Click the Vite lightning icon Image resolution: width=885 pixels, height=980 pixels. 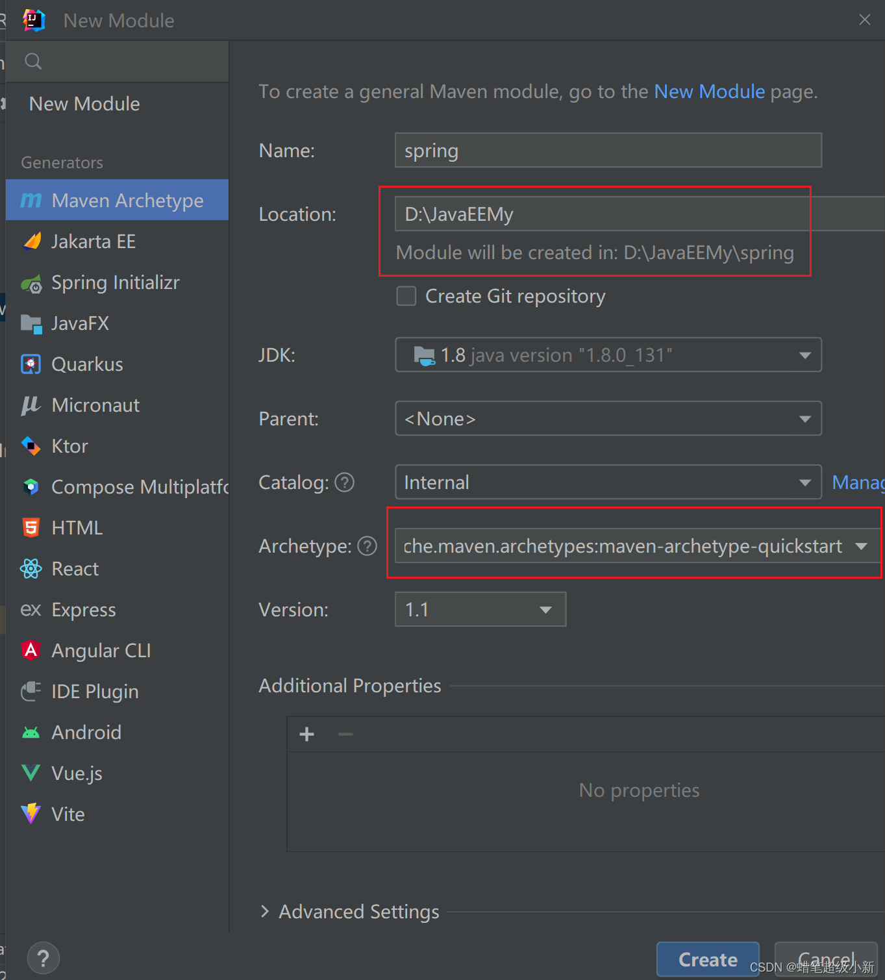click(x=31, y=814)
